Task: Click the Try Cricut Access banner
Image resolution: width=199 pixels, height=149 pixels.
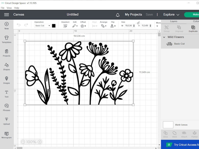Action: click(x=180, y=145)
